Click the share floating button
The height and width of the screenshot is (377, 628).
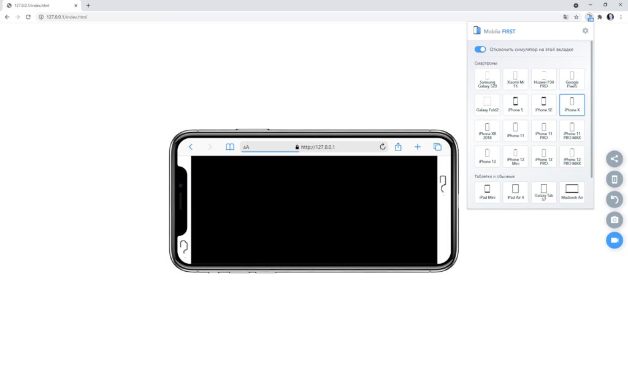(x=615, y=159)
